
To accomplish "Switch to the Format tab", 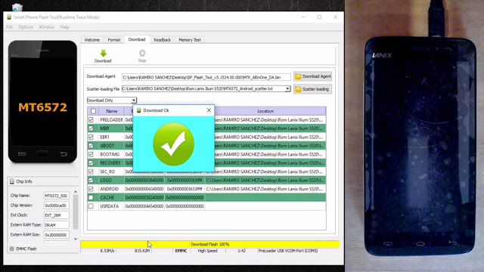I will (114, 40).
